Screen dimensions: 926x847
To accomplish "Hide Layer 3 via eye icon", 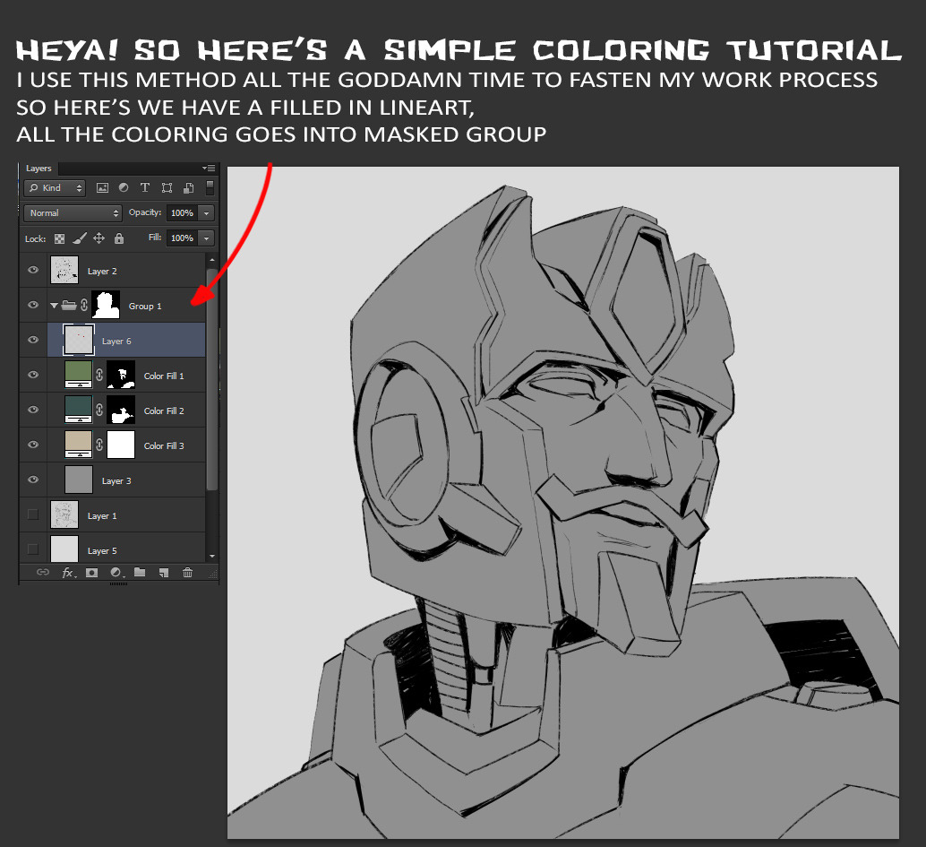I will coord(33,480).
